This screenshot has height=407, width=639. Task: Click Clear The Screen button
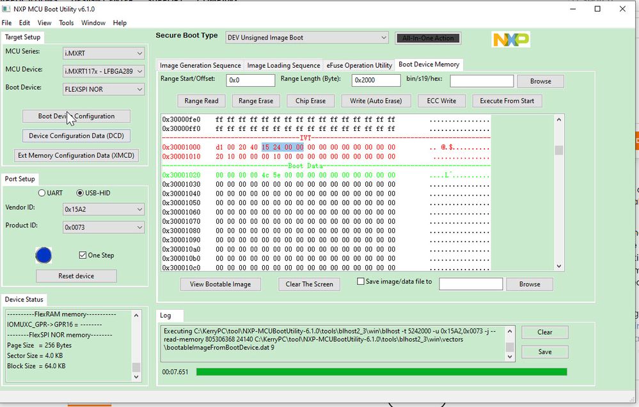(x=310, y=284)
